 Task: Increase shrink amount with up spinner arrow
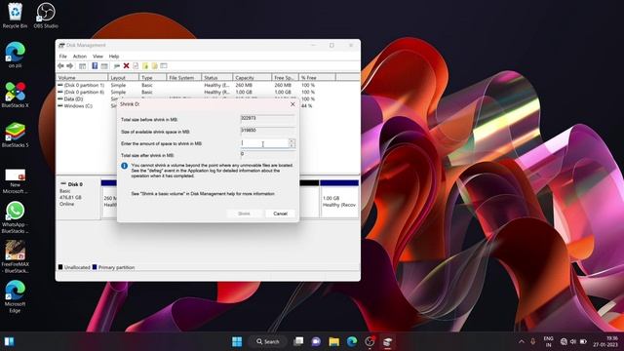pos(292,140)
